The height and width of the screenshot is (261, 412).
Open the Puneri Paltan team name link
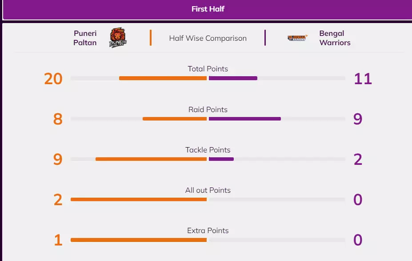click(x=85, y=38)
